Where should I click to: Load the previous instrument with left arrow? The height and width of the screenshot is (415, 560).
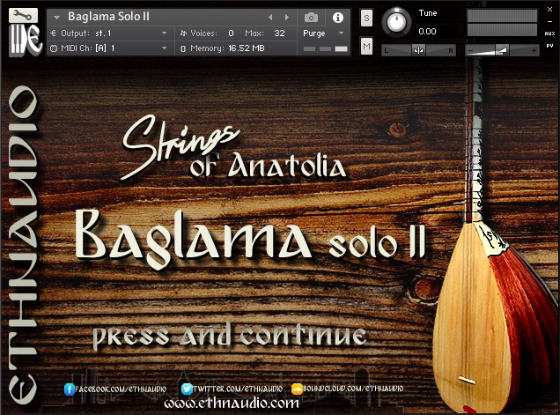tap(270, 17)
